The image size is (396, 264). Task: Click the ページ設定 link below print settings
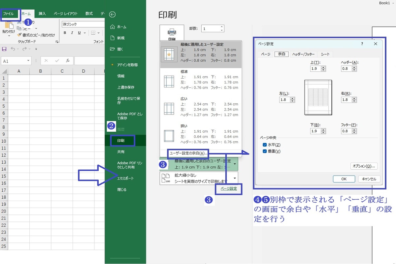[229, 189]
